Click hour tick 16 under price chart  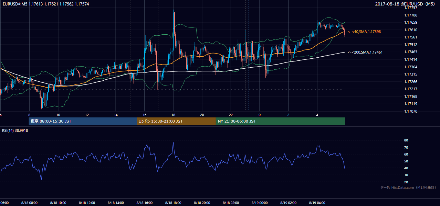145,115
